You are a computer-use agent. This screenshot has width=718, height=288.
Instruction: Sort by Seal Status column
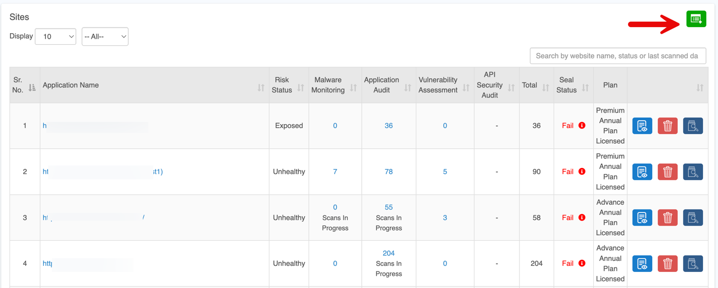click(x=585, y=88)
